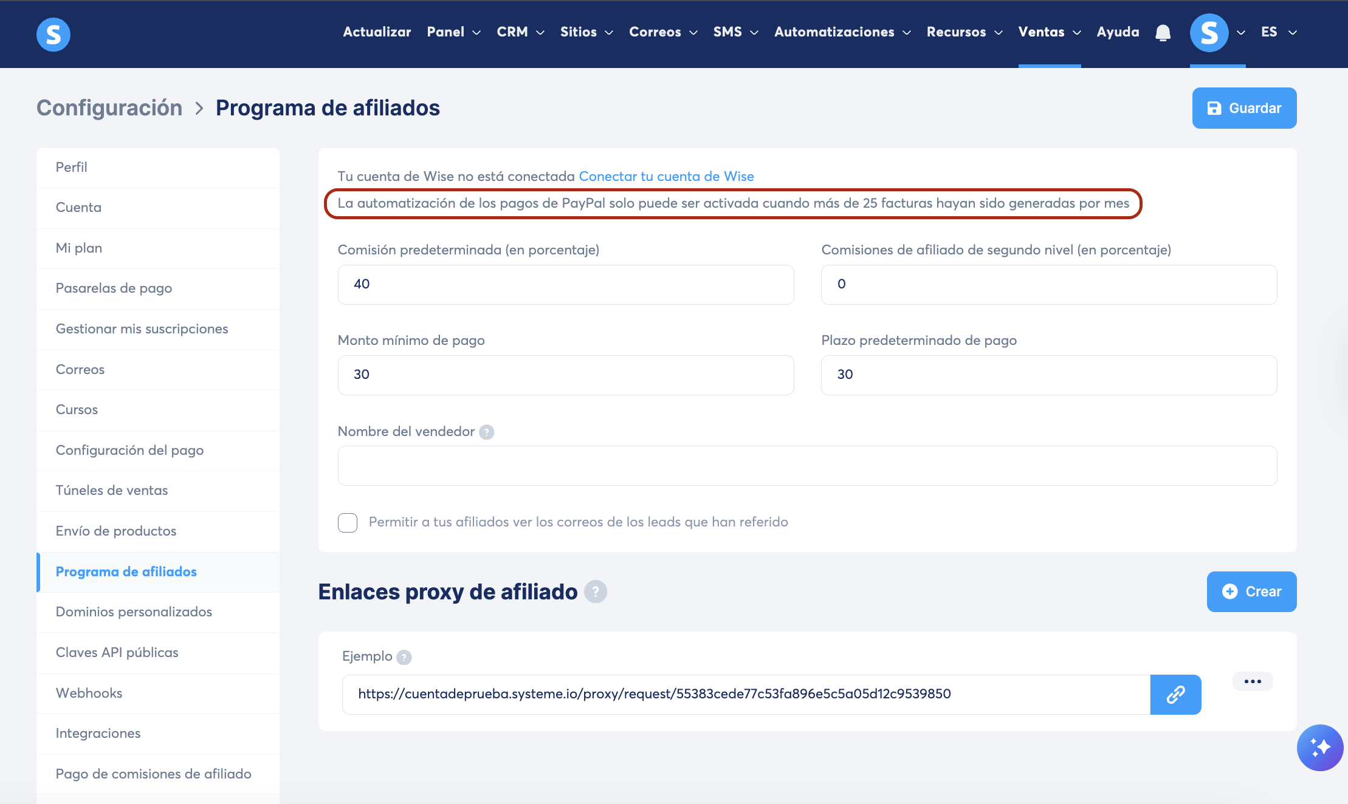
Task: Click the help icon next to Ejemplo
Action: [404, 657]
